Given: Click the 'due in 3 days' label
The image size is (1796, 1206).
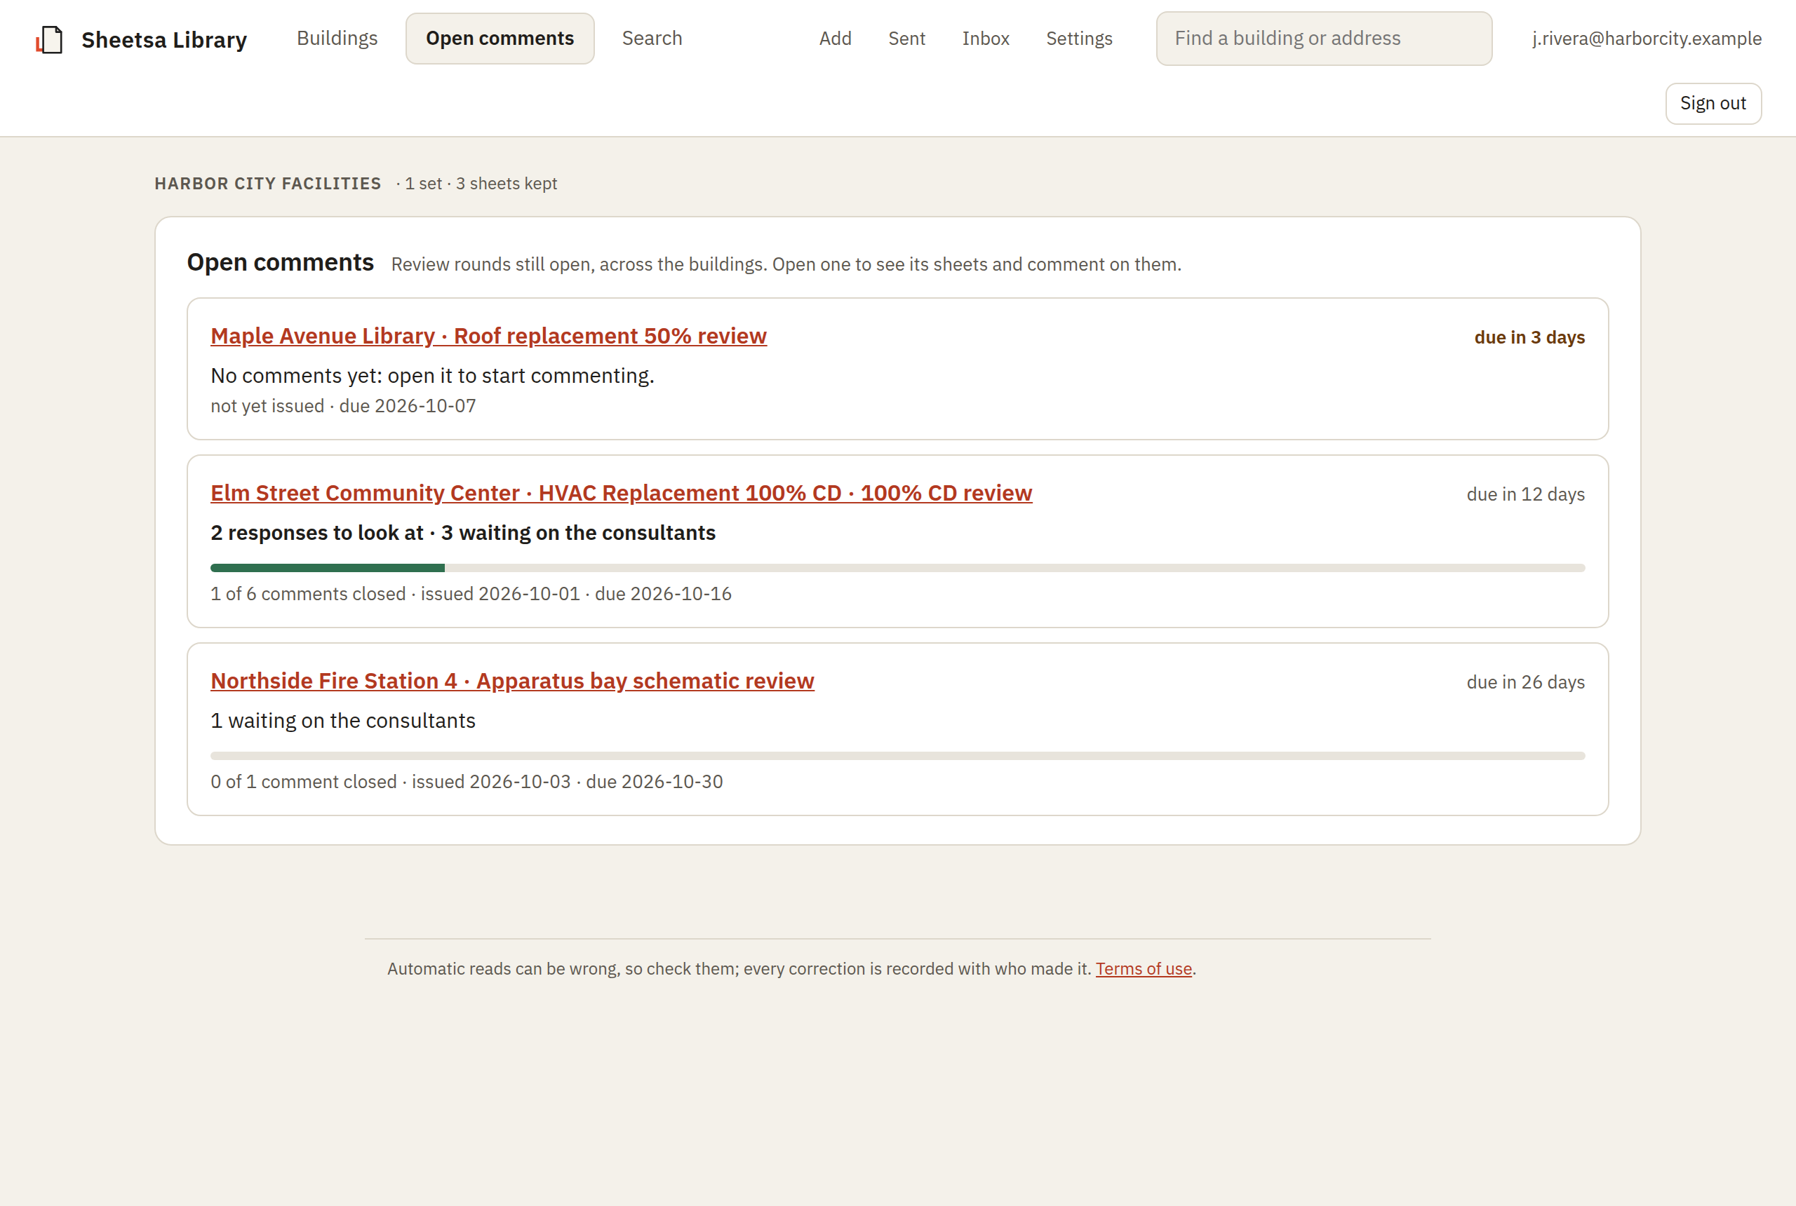Looking at the screenshot, I should (x=1529, y=337).
